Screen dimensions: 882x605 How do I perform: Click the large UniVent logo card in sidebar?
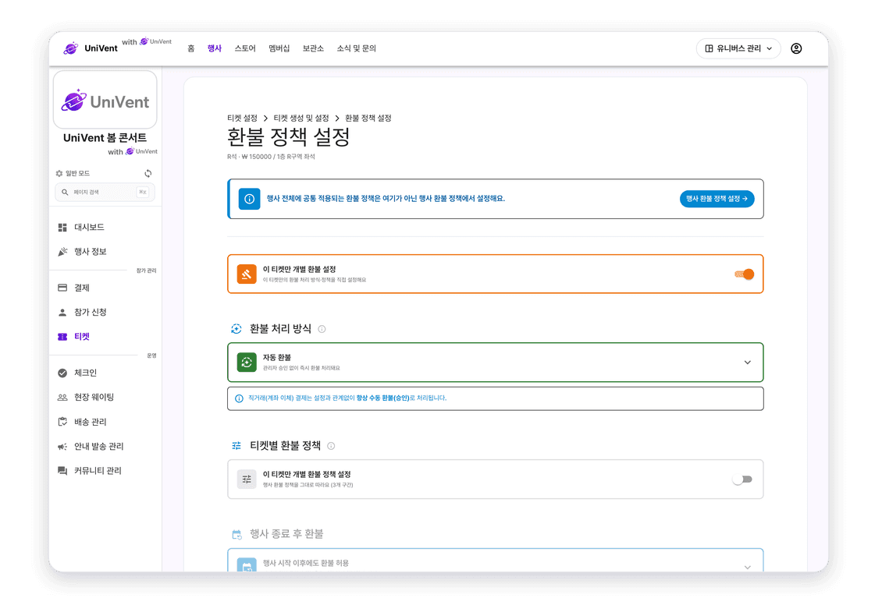click(105, 100)
